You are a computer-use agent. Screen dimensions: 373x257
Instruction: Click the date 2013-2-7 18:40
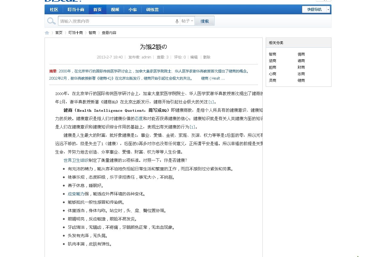point(110,57)
